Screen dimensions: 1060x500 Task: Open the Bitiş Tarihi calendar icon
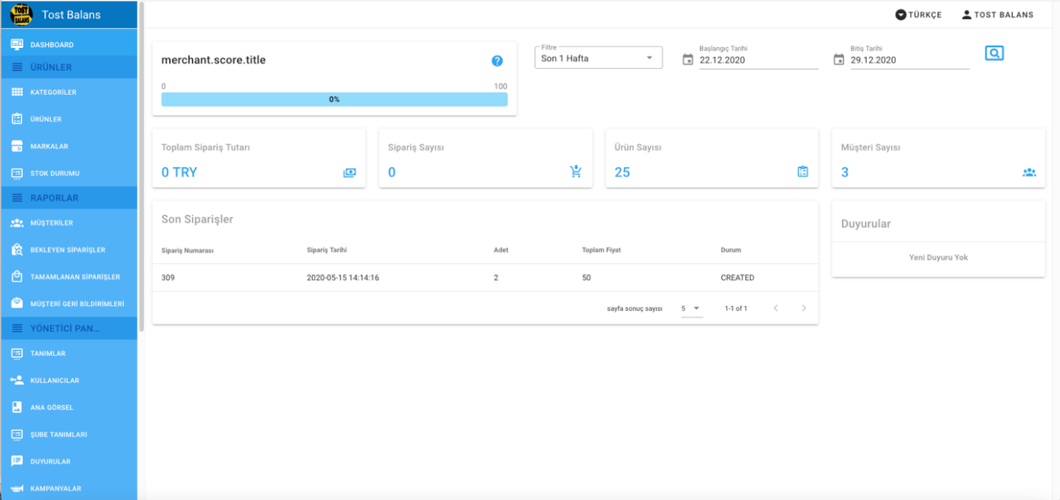point(839,60)
